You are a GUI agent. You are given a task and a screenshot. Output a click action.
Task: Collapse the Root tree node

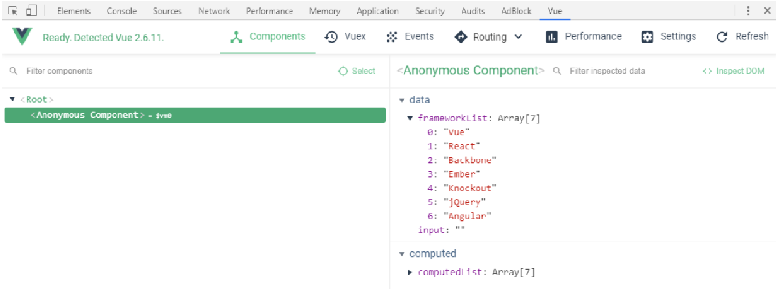click(x=12, y=99)
